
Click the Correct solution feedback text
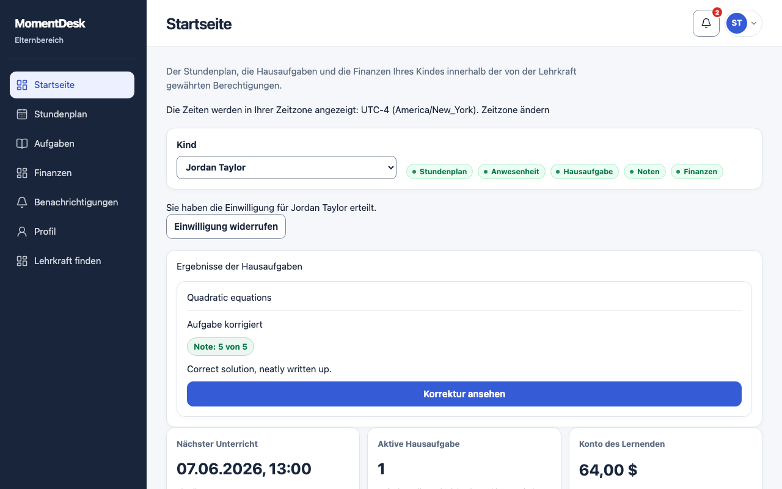pos(259,369)
